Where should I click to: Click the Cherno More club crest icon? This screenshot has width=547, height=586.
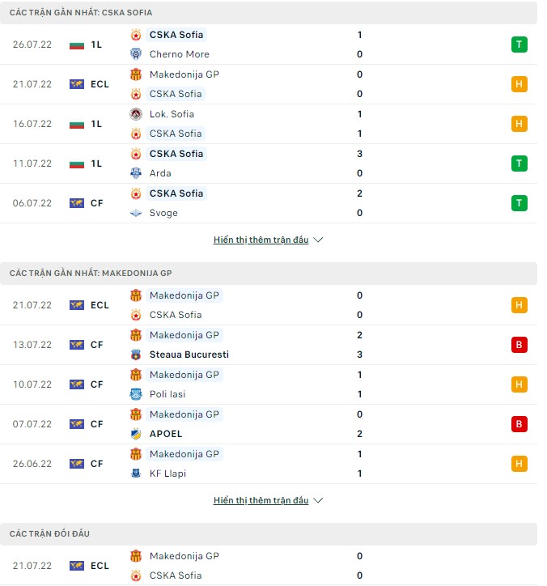tap(136, 54)
